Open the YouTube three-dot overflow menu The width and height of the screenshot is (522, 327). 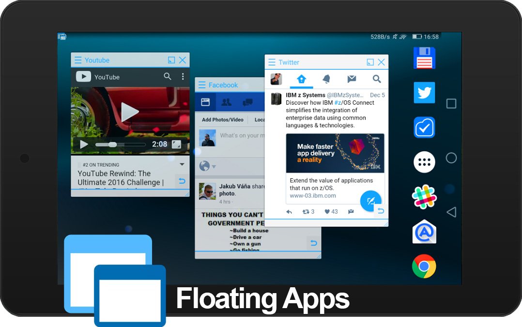(x=183, y=77)
